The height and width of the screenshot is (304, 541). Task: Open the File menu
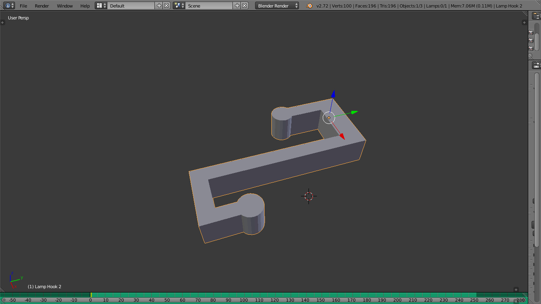23,6
